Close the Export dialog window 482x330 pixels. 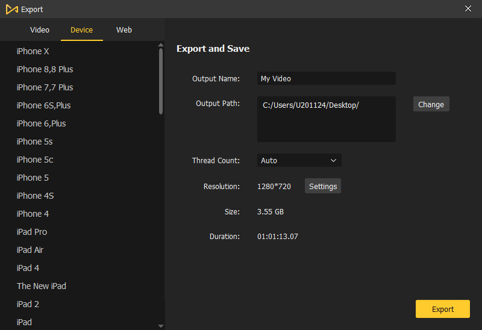pos(468,8)
